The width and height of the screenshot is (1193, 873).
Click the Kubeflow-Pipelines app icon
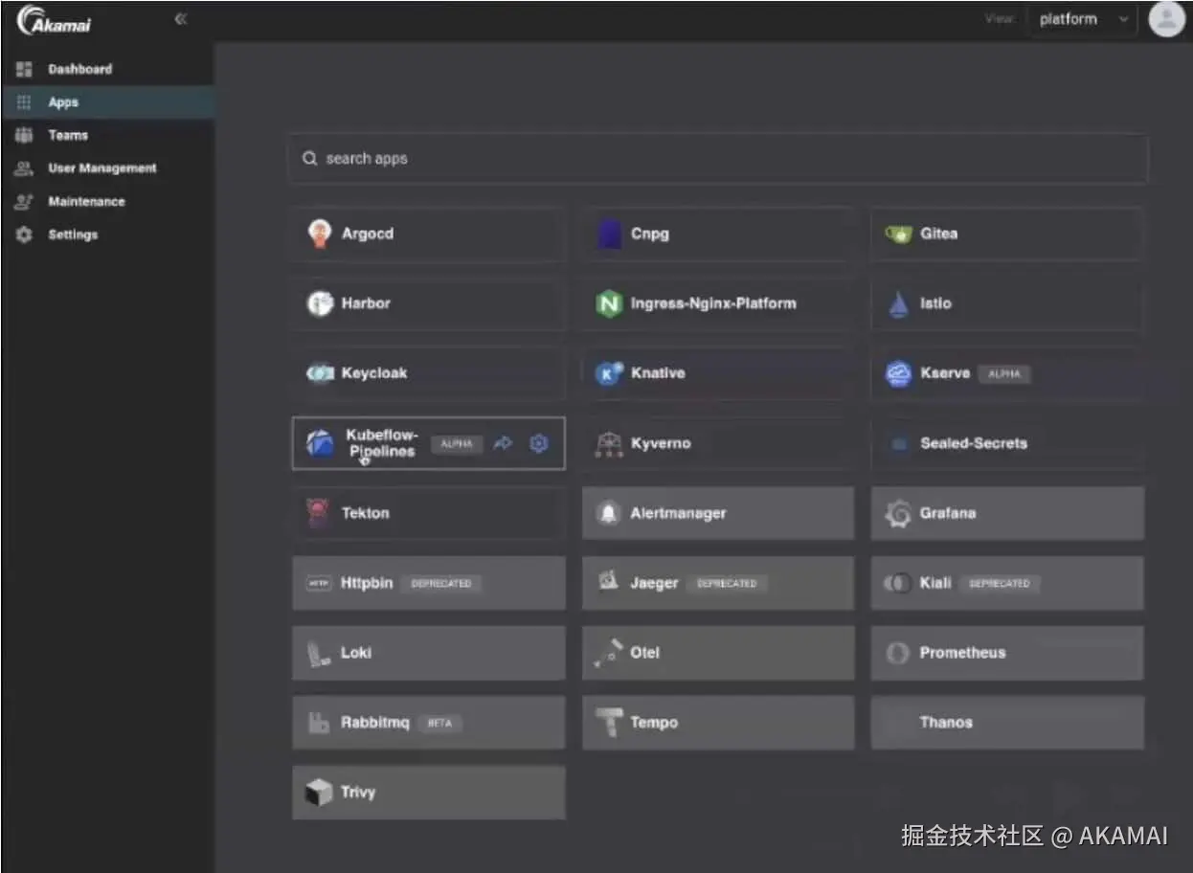[319, 443]
